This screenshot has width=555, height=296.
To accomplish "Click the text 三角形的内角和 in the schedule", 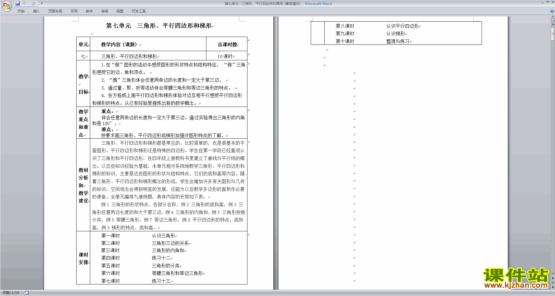I will click(168, 250).
